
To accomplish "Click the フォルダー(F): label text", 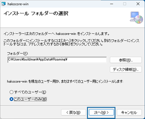I will [x=17, y=53].
